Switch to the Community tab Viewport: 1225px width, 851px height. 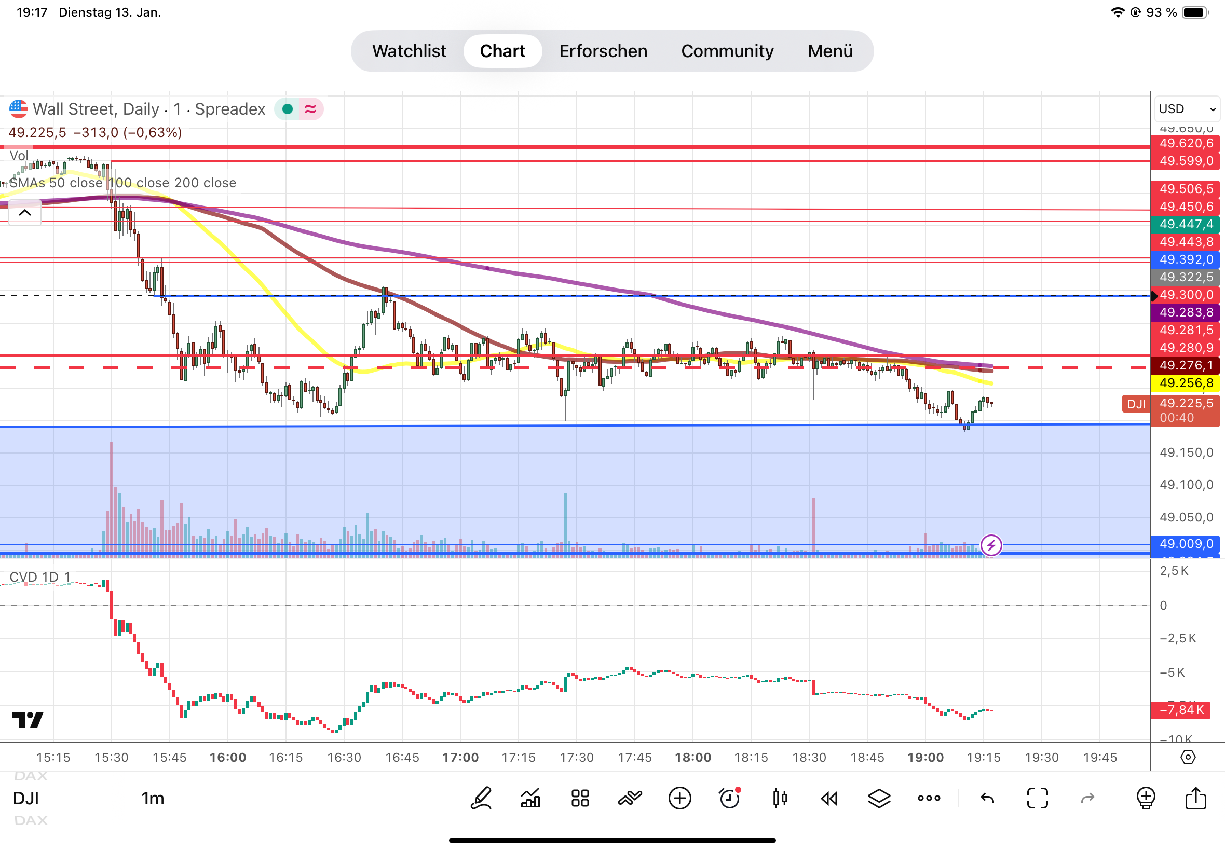(727, 51)
